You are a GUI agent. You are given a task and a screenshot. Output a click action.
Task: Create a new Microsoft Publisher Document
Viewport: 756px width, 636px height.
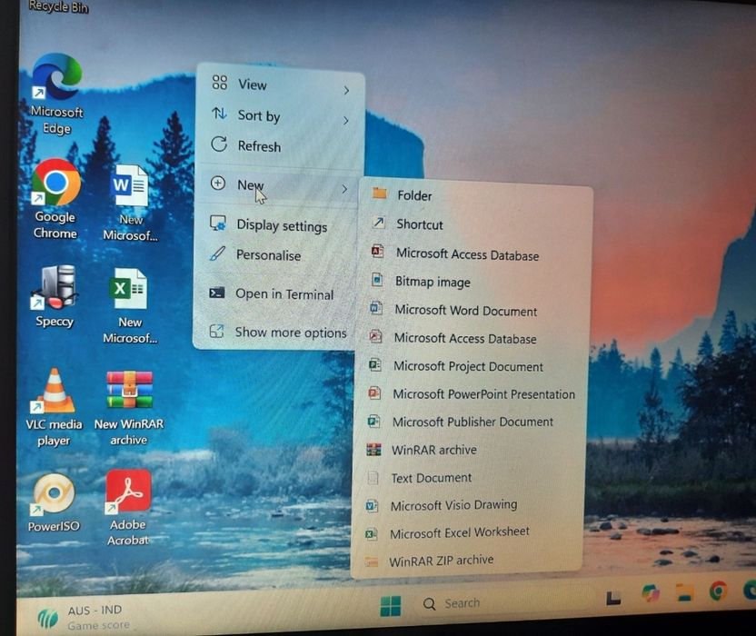(x=471, y=422)
